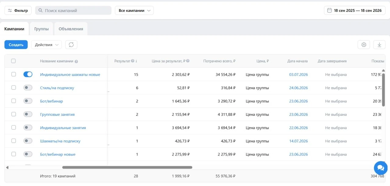The image size is (390, 186).
Task: Turn off Индивидуальное шахматы новые campaign switch
Action: tap(28, 74)
